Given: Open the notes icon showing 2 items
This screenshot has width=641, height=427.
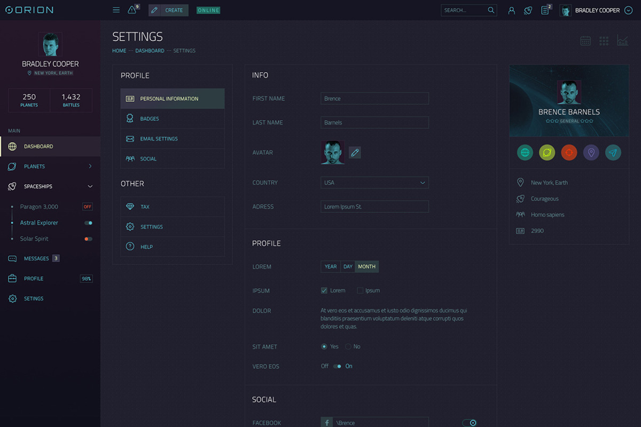Looking at the screenshot, I should click(545, 10).
